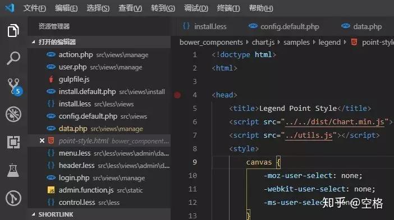Click the PHP icon beside config.default.php in list
The width and height of the screenshot is (394, 220).
click(x=51, y=116)
